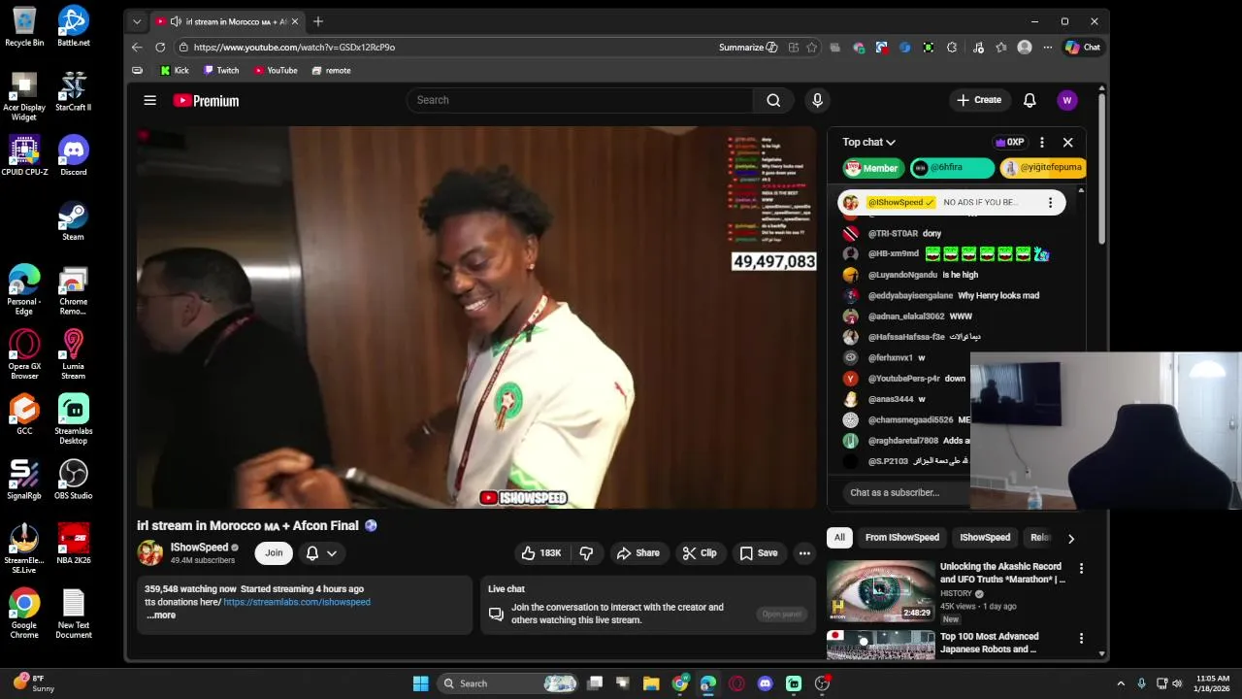Show hidden system tray icons
Image resolution: width=1242 pixels, height=699 pixels.
pyautogui.click(x=1121, y=683)
